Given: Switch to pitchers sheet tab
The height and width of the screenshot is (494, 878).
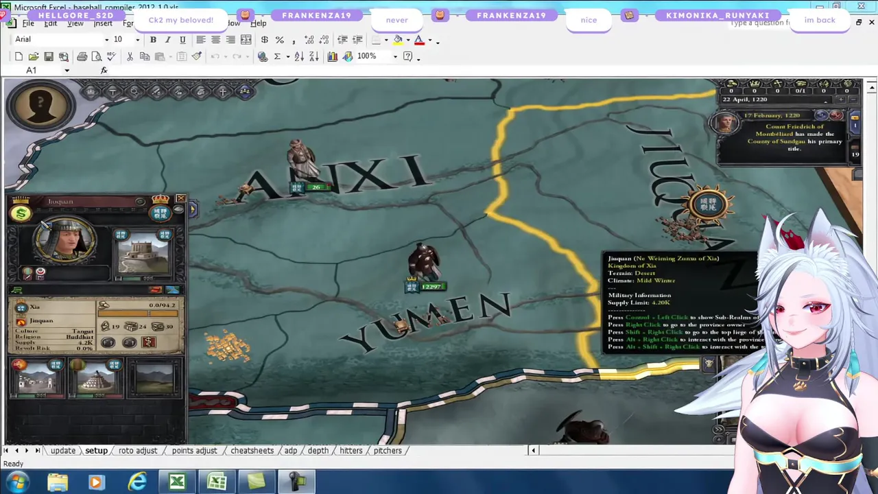Looking at the screenshot, I should coord(388,451).
